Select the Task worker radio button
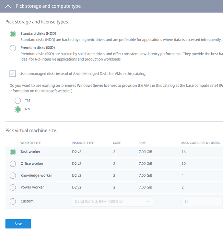Screen dimensions: 223x230 [13, 152]
